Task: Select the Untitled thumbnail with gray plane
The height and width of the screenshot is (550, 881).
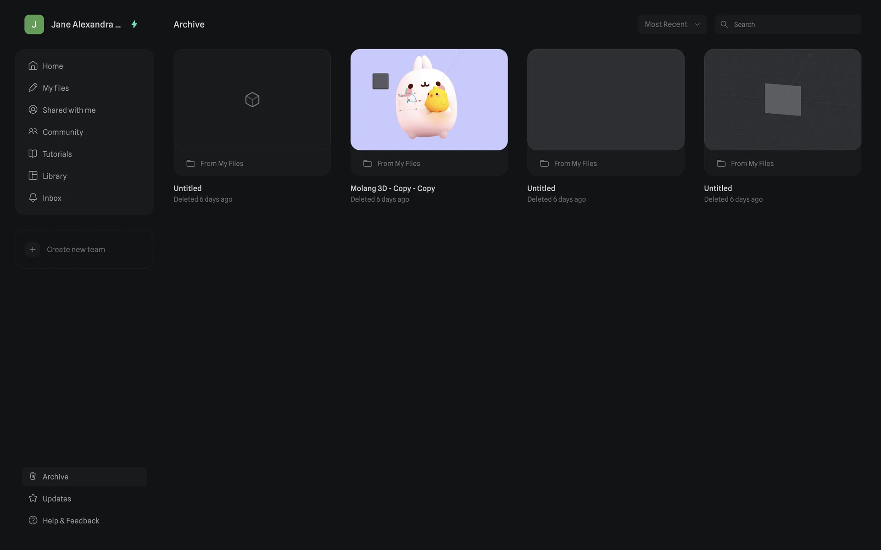Action: [x=782, y=99]
